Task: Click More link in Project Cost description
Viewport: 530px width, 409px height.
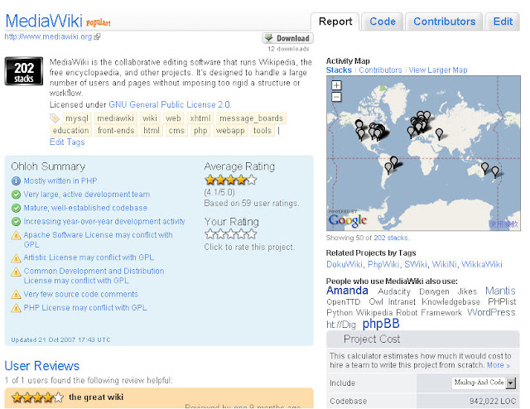Action: pyautogui.click(x=499, y=365)
